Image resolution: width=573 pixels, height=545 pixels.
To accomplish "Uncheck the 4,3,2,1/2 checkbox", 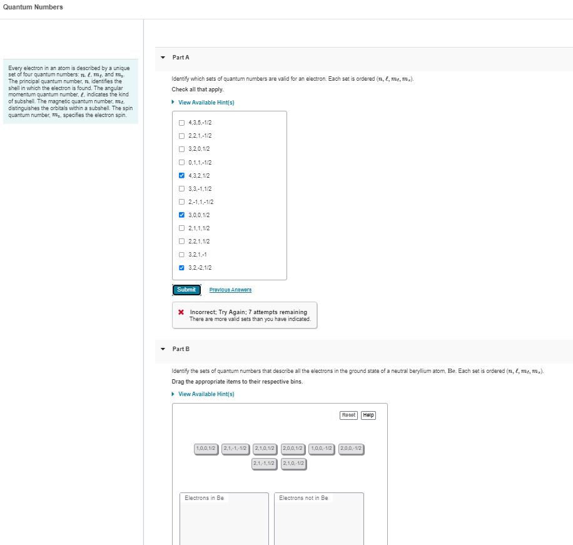I will (x=181, y=175).
